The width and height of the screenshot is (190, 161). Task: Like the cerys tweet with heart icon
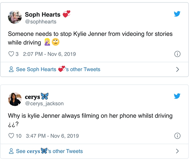(11, 136)
